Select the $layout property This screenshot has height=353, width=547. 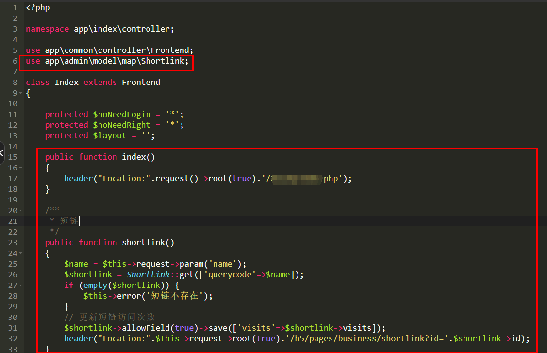click(x=110, y=136)
